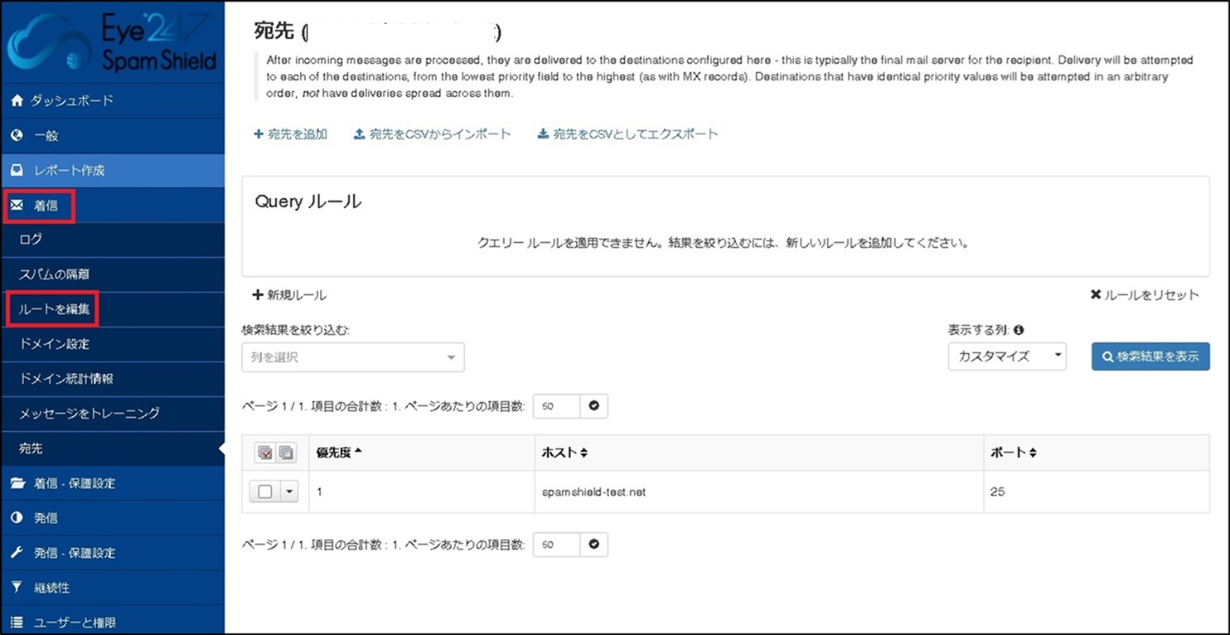
Task: Click the Eye247 Spam Shield logo
Action: 112,41
